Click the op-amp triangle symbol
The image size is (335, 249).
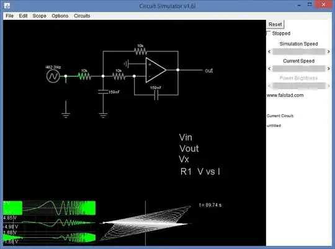coord(156,70)
